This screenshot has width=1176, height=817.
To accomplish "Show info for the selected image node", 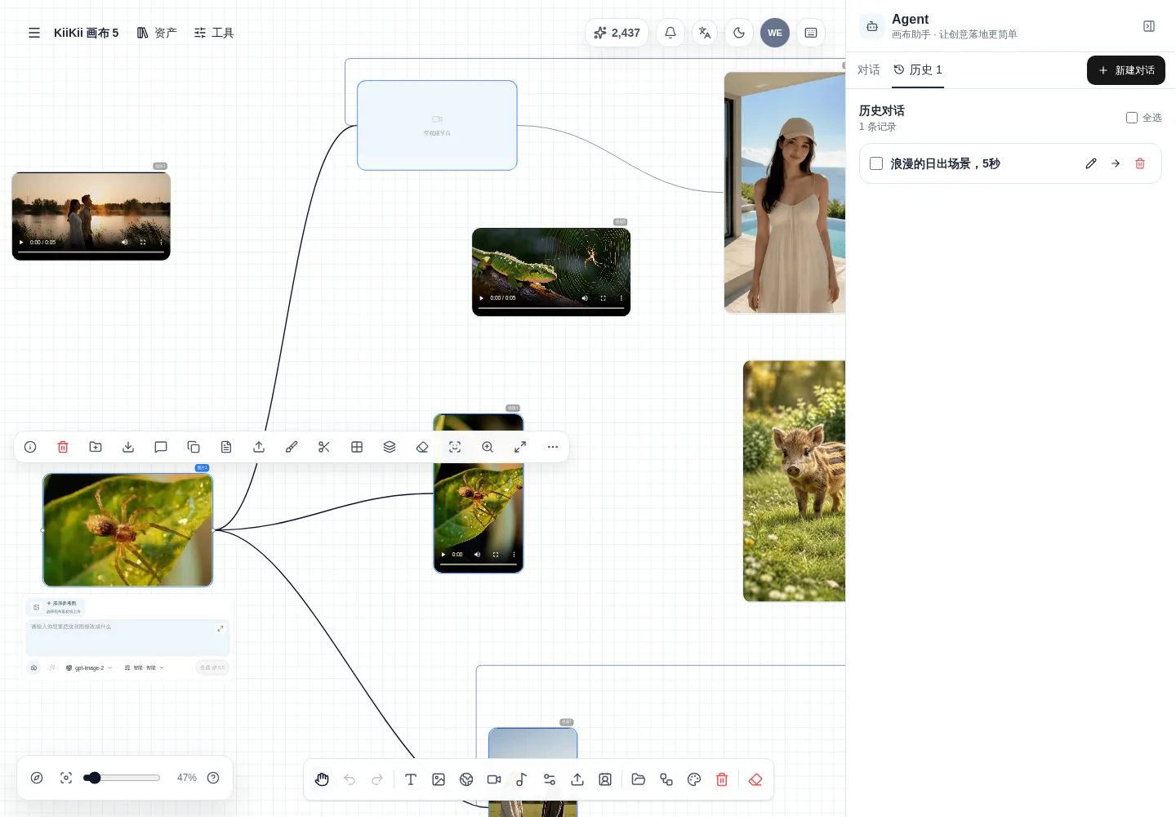I will (x=30, y=447).
